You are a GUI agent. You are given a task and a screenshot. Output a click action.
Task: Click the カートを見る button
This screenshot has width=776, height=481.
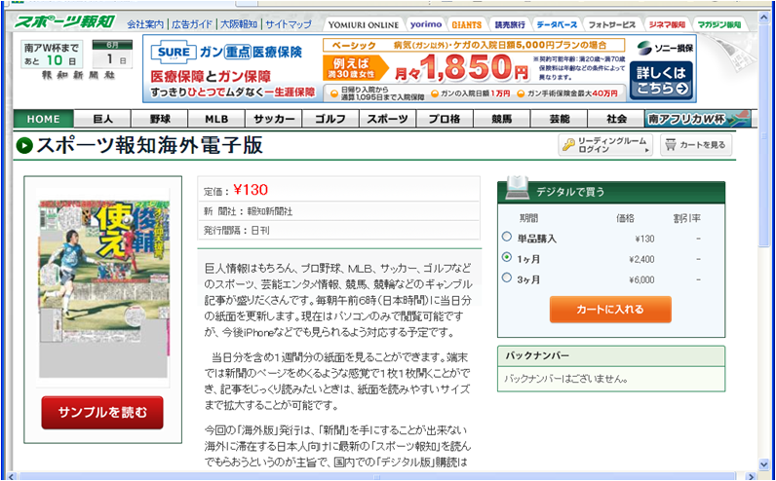pyautogui.click(x=696, y=145)
